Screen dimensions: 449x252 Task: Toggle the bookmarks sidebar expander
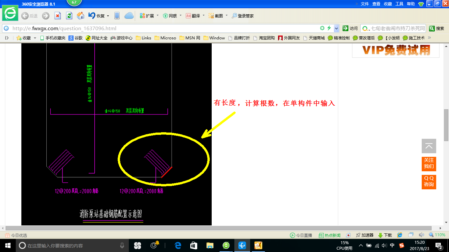[x=7, y=38]
